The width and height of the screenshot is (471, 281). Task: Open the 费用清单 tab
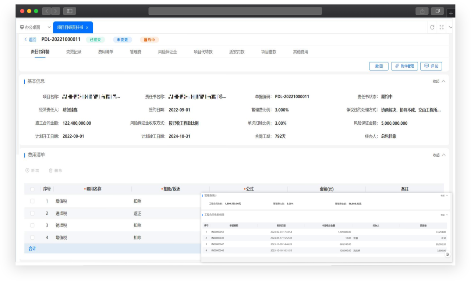106,52
